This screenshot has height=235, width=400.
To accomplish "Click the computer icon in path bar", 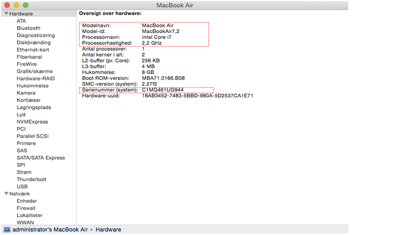I will pyautogui.click(x=7, y=230).
